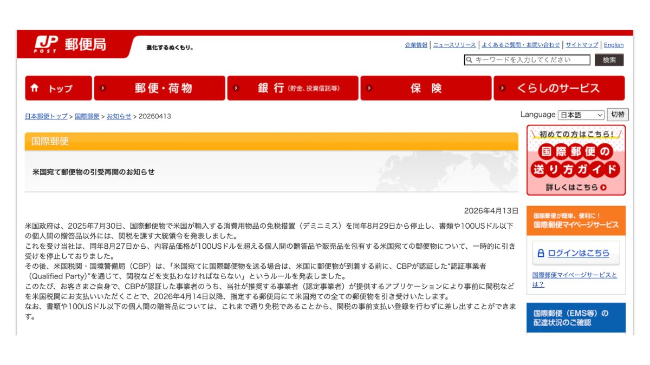Click the home icon in トップ
The width and height of the screenshot is (650, 365).
35,88
